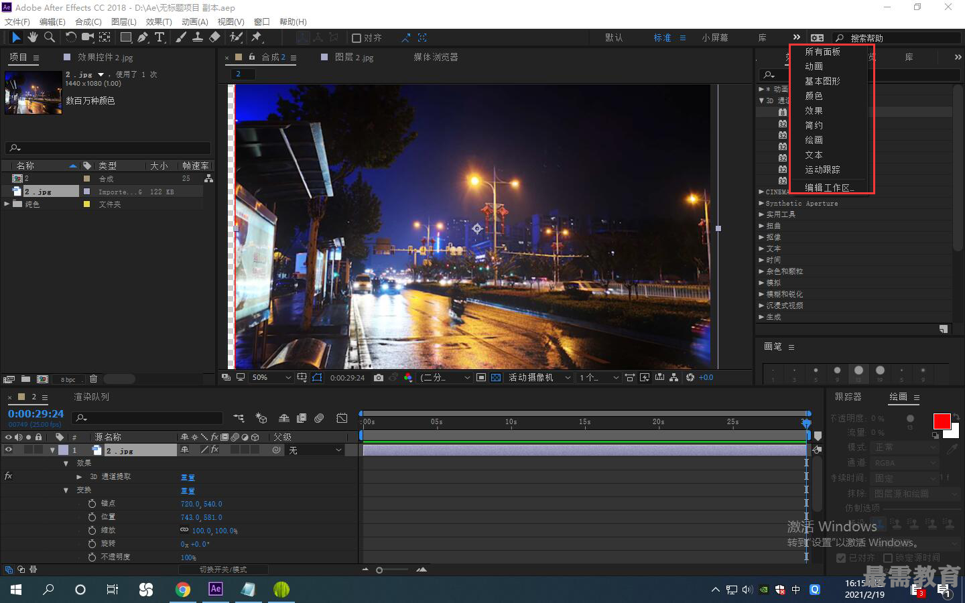
Task: Toggle mask and shape path visibility
Action: [x=317, y=378]
